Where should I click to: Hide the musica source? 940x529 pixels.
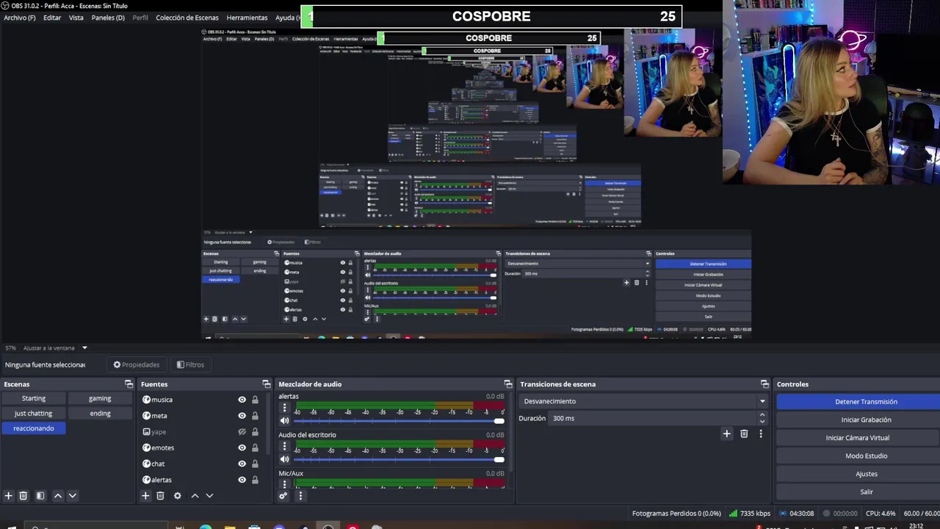[x=242, y=400]
